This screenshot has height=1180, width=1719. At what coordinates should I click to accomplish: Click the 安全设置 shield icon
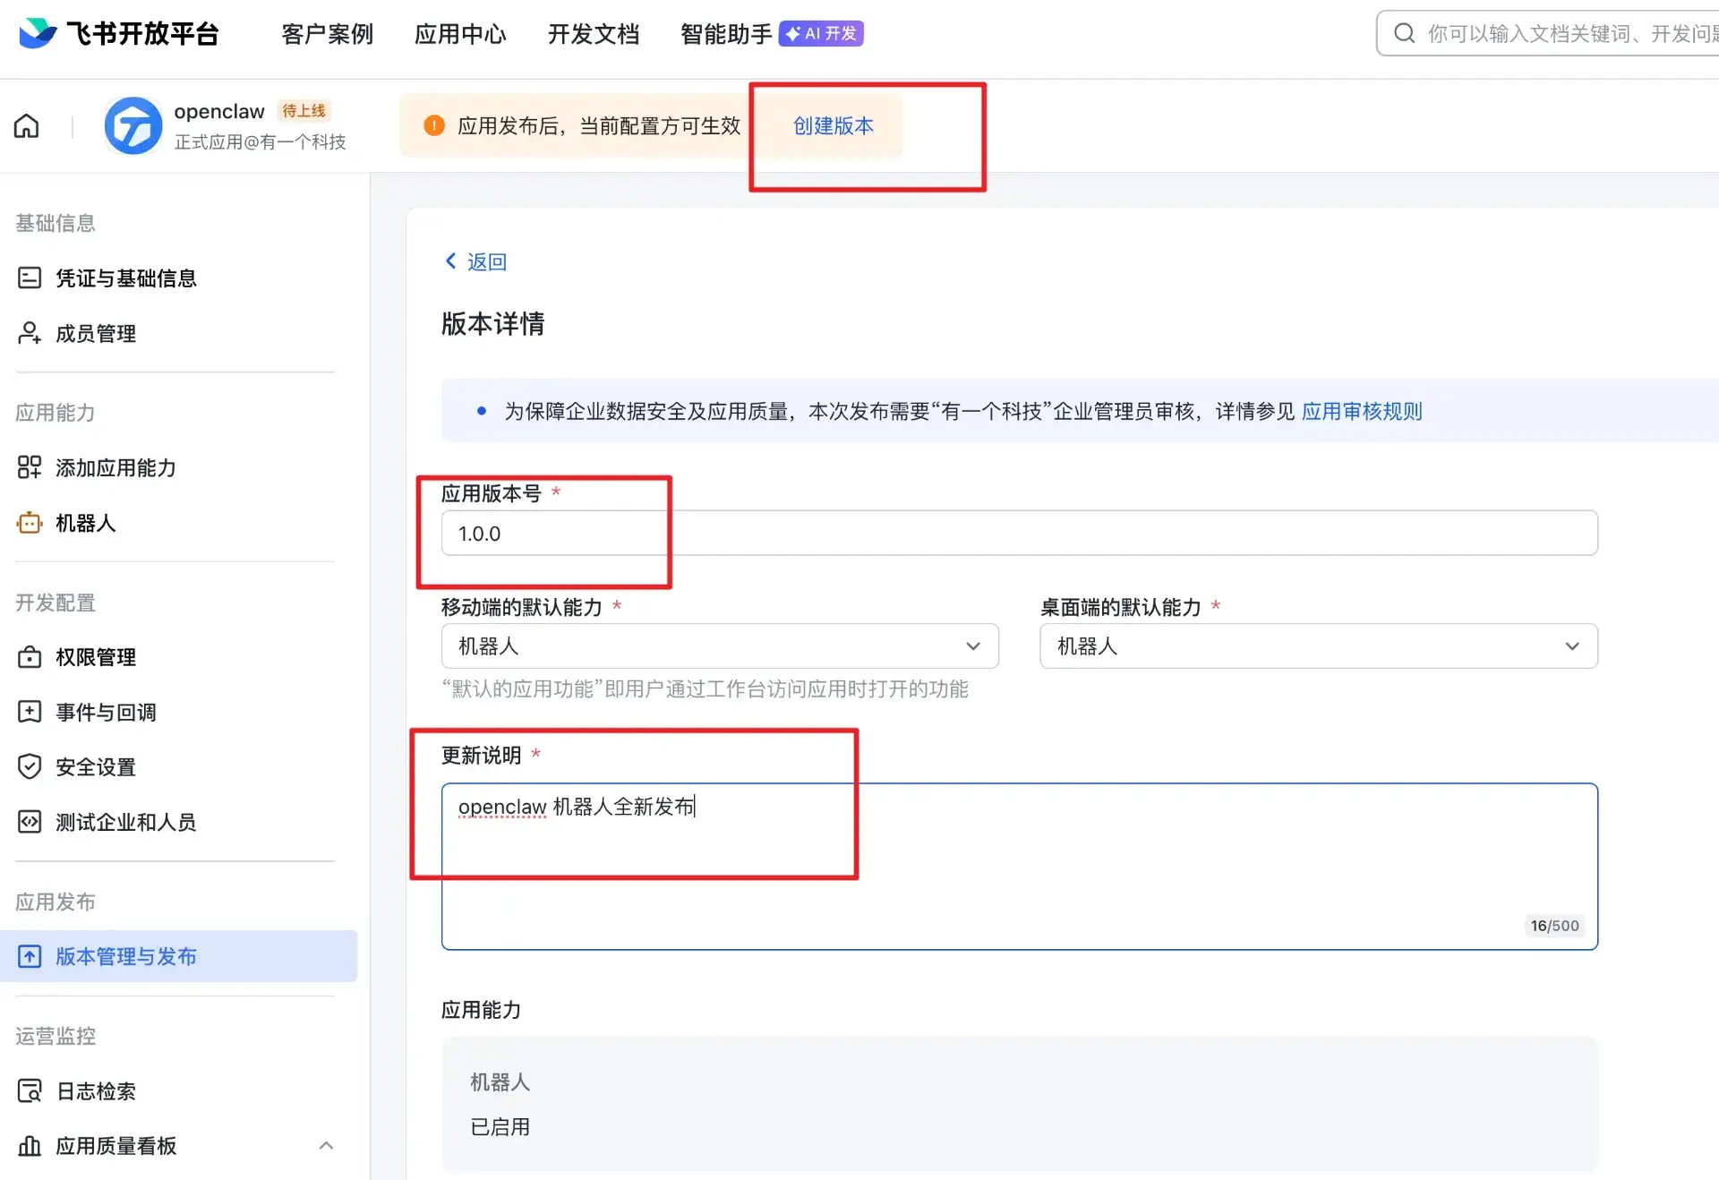(30, 767)
